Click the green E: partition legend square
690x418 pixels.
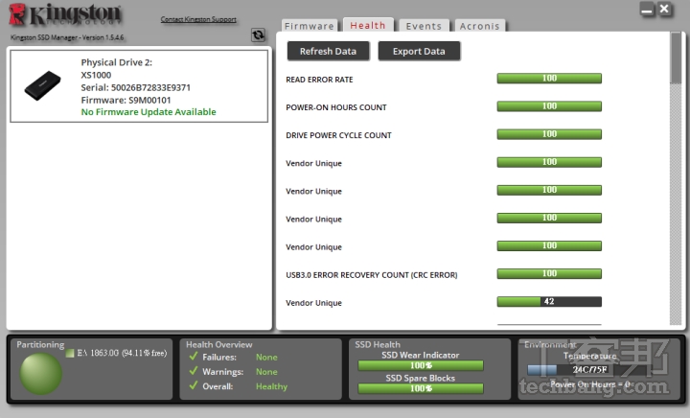(x=70, y=353)
